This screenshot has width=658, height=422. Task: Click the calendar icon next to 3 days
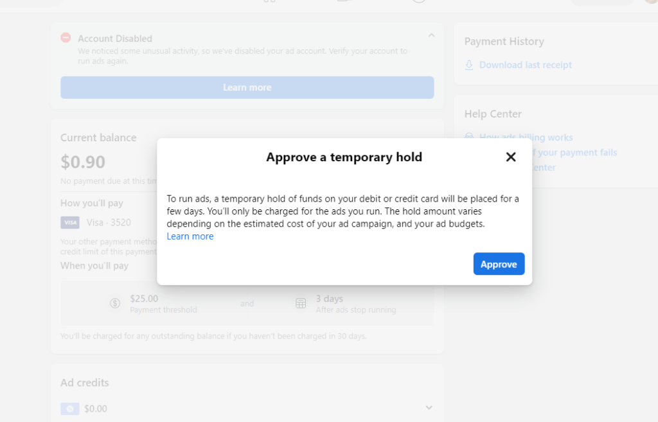tap(301, 302)
